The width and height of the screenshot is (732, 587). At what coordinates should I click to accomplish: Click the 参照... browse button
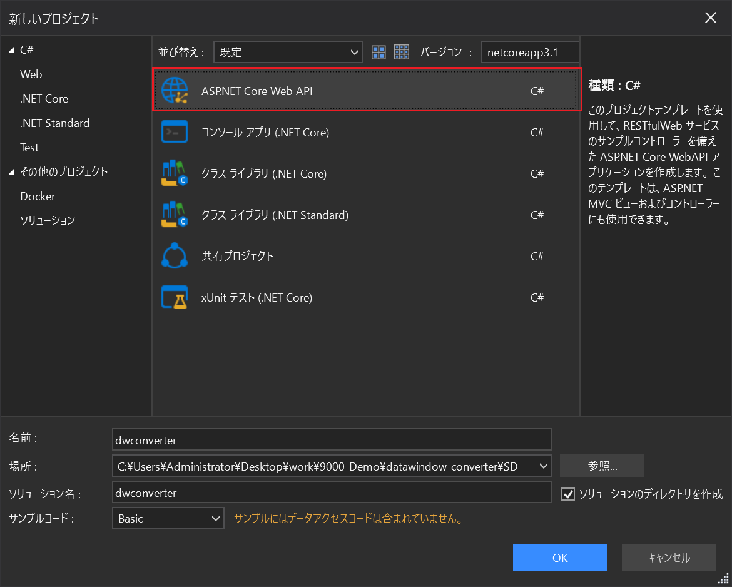602,466
